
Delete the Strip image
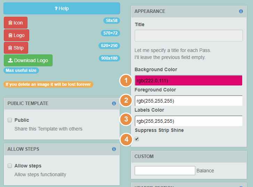click(16, 48)
